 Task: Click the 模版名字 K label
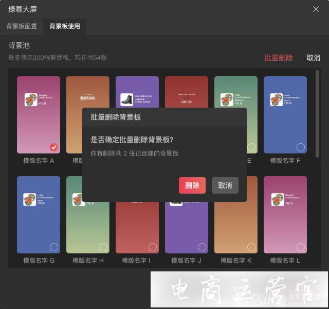(x=236, y=261)
